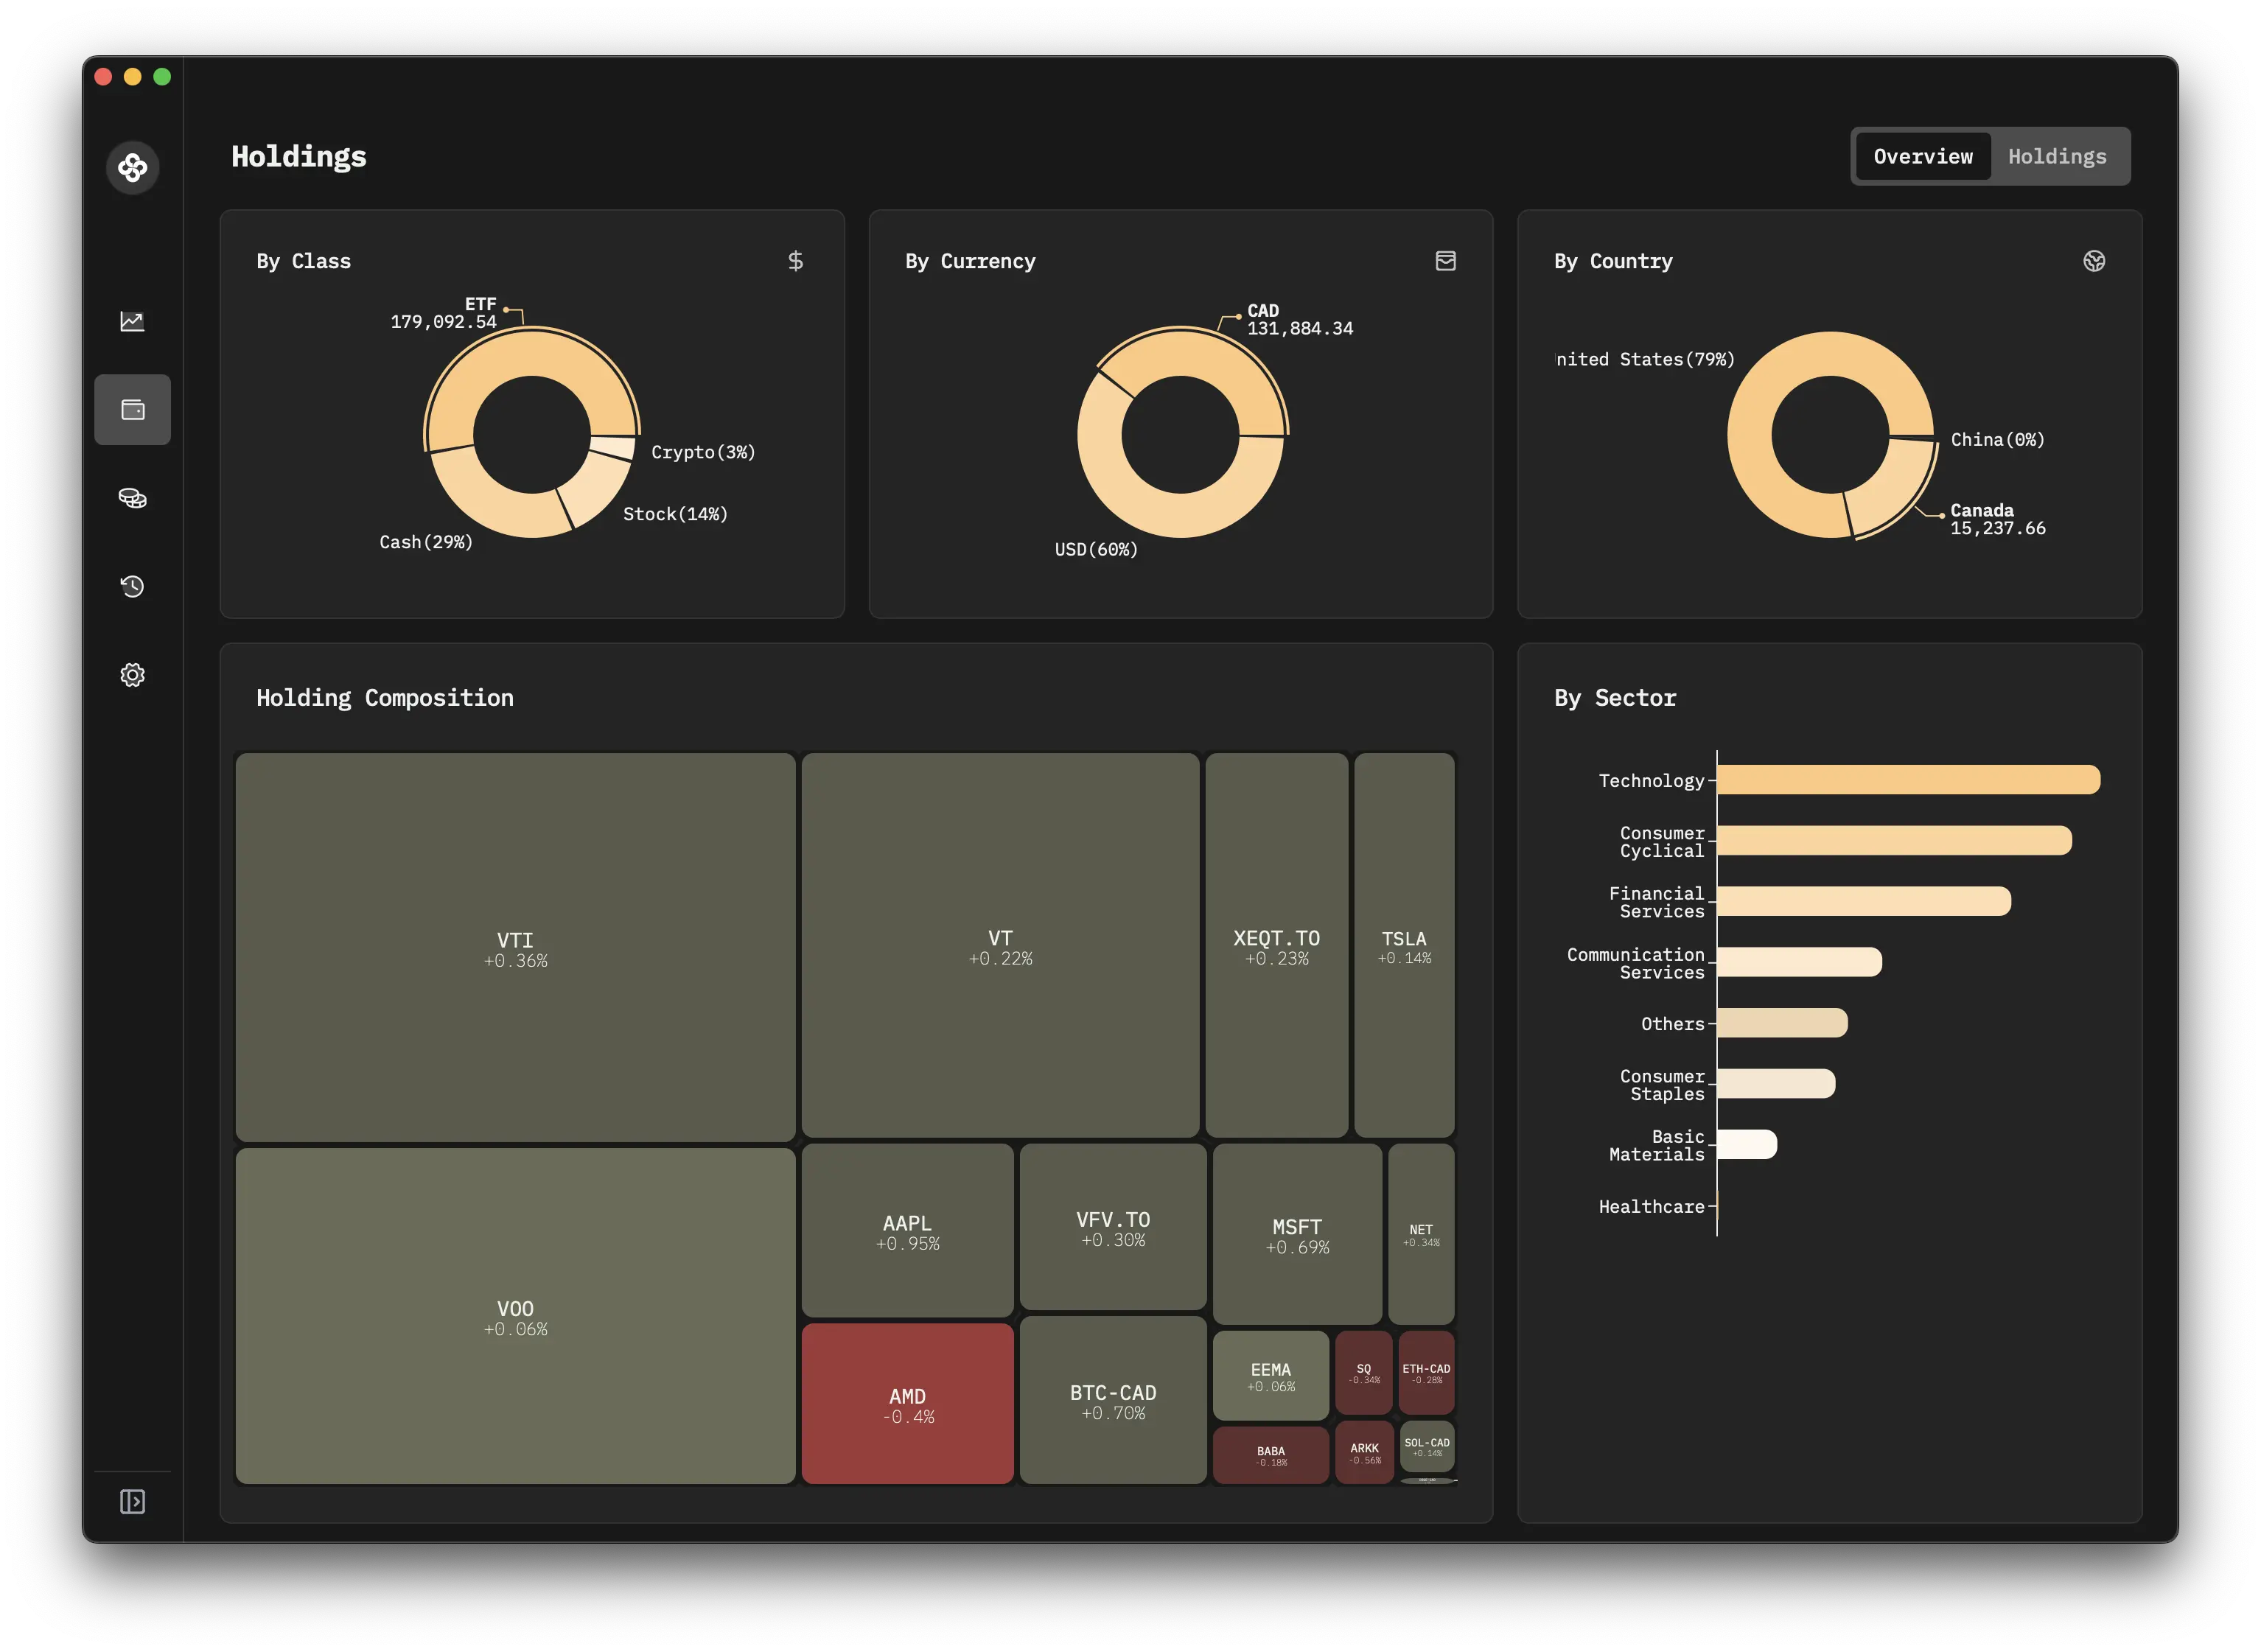Click the Holding Composition heading
This screenshot has height=1652, width=2261.
pyautogui.click(x=385, y=698)
